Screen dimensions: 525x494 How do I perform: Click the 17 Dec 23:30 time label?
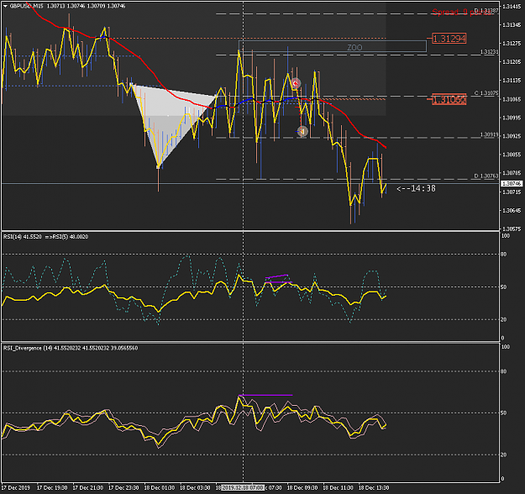(x=123, y=487)
